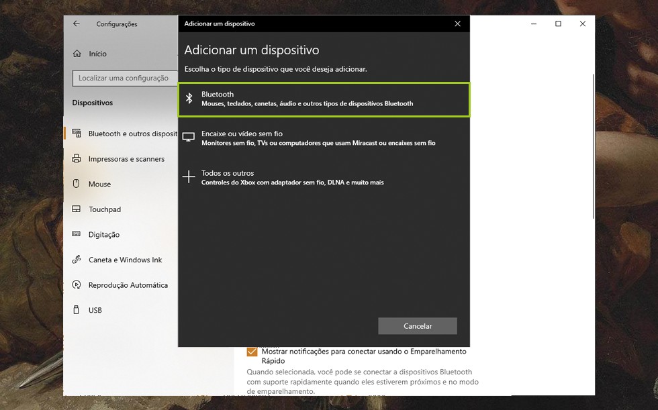Click the plus icon for Todos os outros

pyautogui.click(x=189, y=177)
